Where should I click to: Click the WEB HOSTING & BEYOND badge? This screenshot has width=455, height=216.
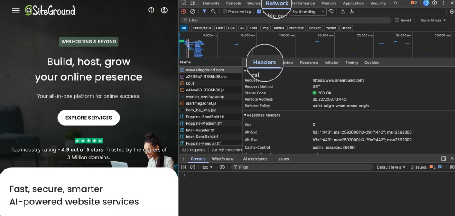pos(88,42)
